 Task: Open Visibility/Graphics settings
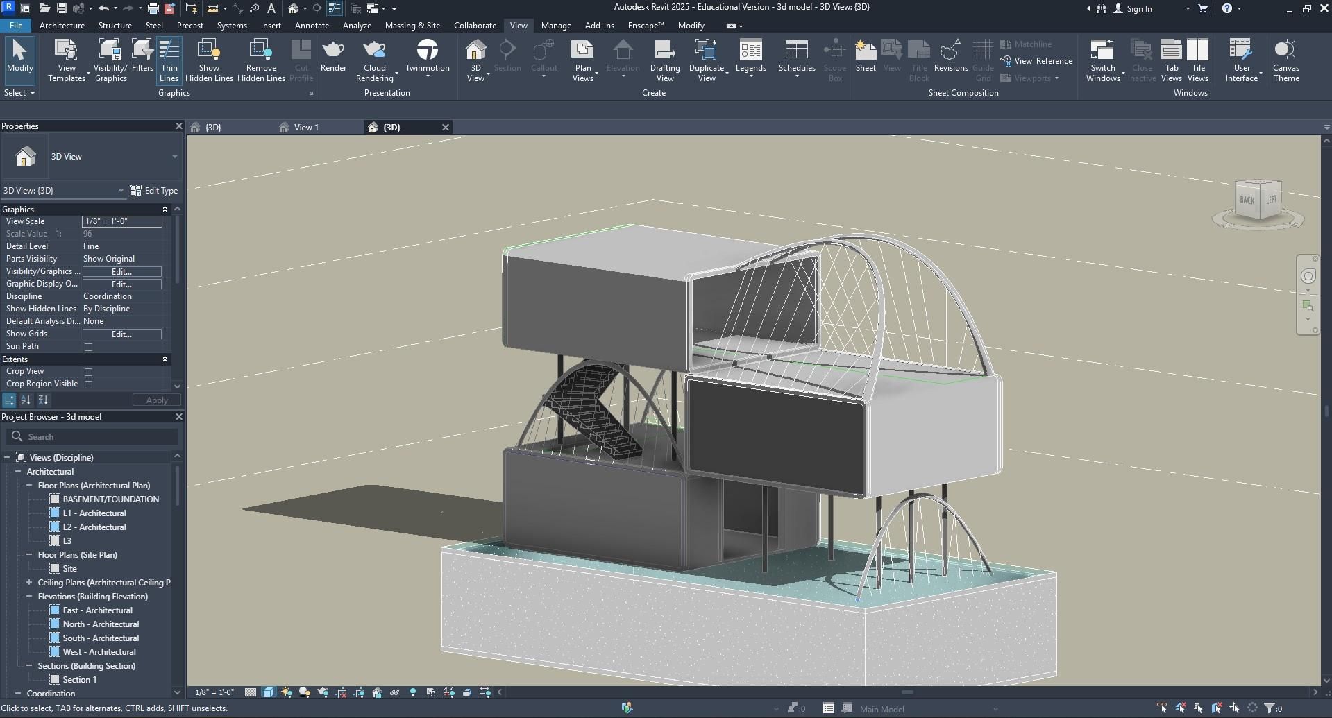click(x=110, y=60)
